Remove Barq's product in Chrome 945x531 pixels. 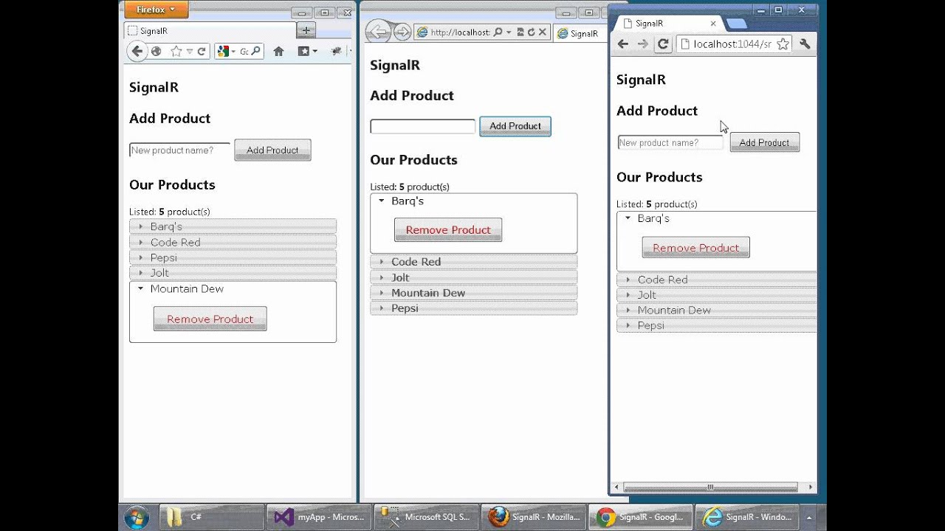[695, 248]
